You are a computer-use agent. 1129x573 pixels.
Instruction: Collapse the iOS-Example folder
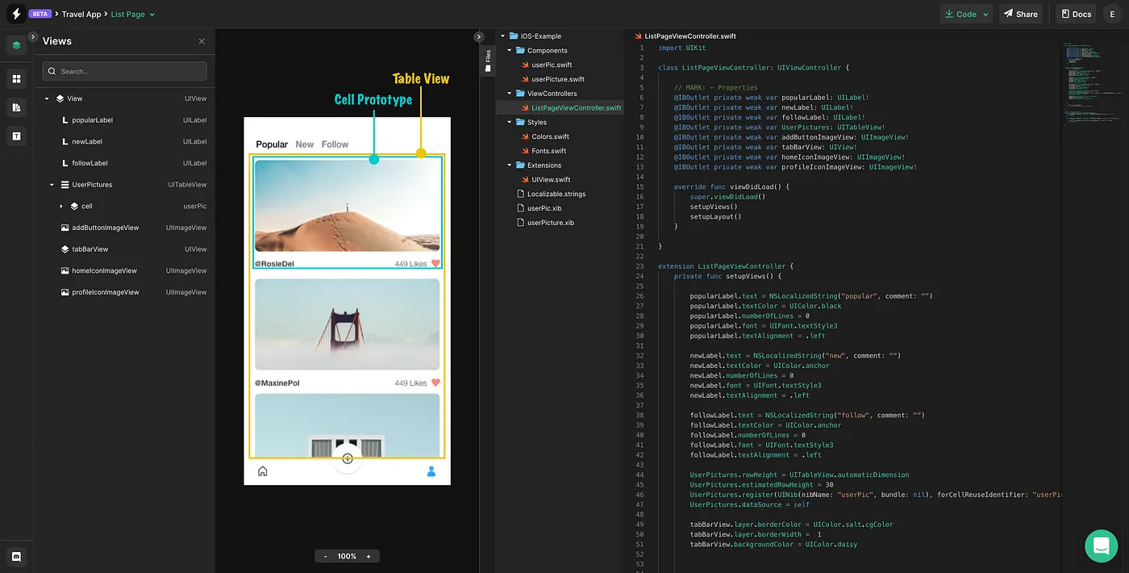[502, 36]
